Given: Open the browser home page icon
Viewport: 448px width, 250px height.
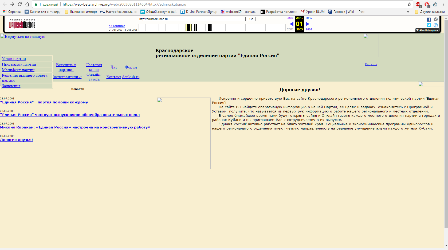Looking at the screenshot, I should point(27,4).
